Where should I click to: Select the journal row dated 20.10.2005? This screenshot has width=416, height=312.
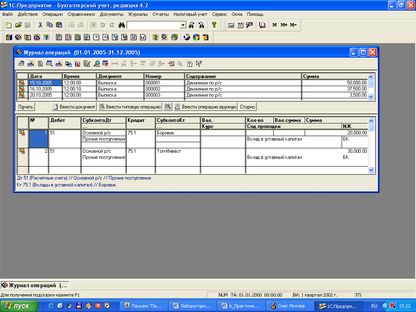192,95
